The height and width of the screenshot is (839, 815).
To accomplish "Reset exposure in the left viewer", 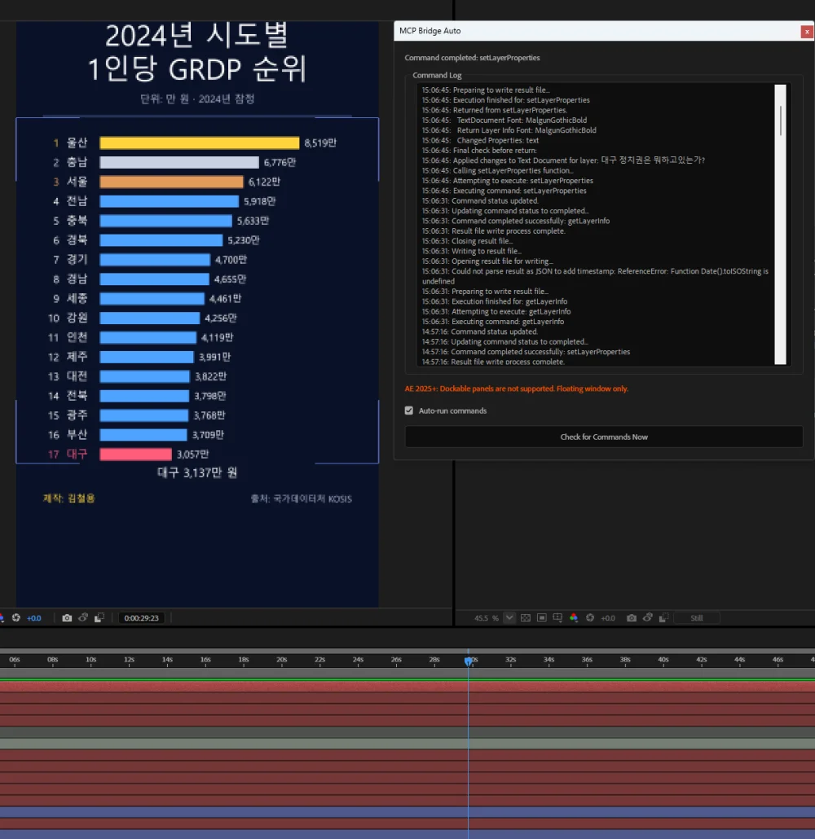I will [16, 617].
